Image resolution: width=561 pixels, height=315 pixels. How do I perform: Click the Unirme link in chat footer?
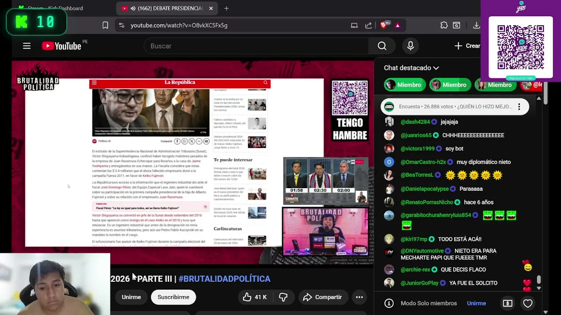(x=476, y=303)
